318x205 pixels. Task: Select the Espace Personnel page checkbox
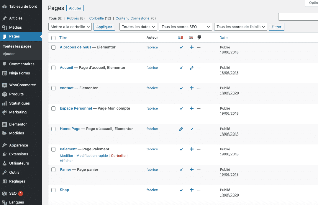coord(53,108)
